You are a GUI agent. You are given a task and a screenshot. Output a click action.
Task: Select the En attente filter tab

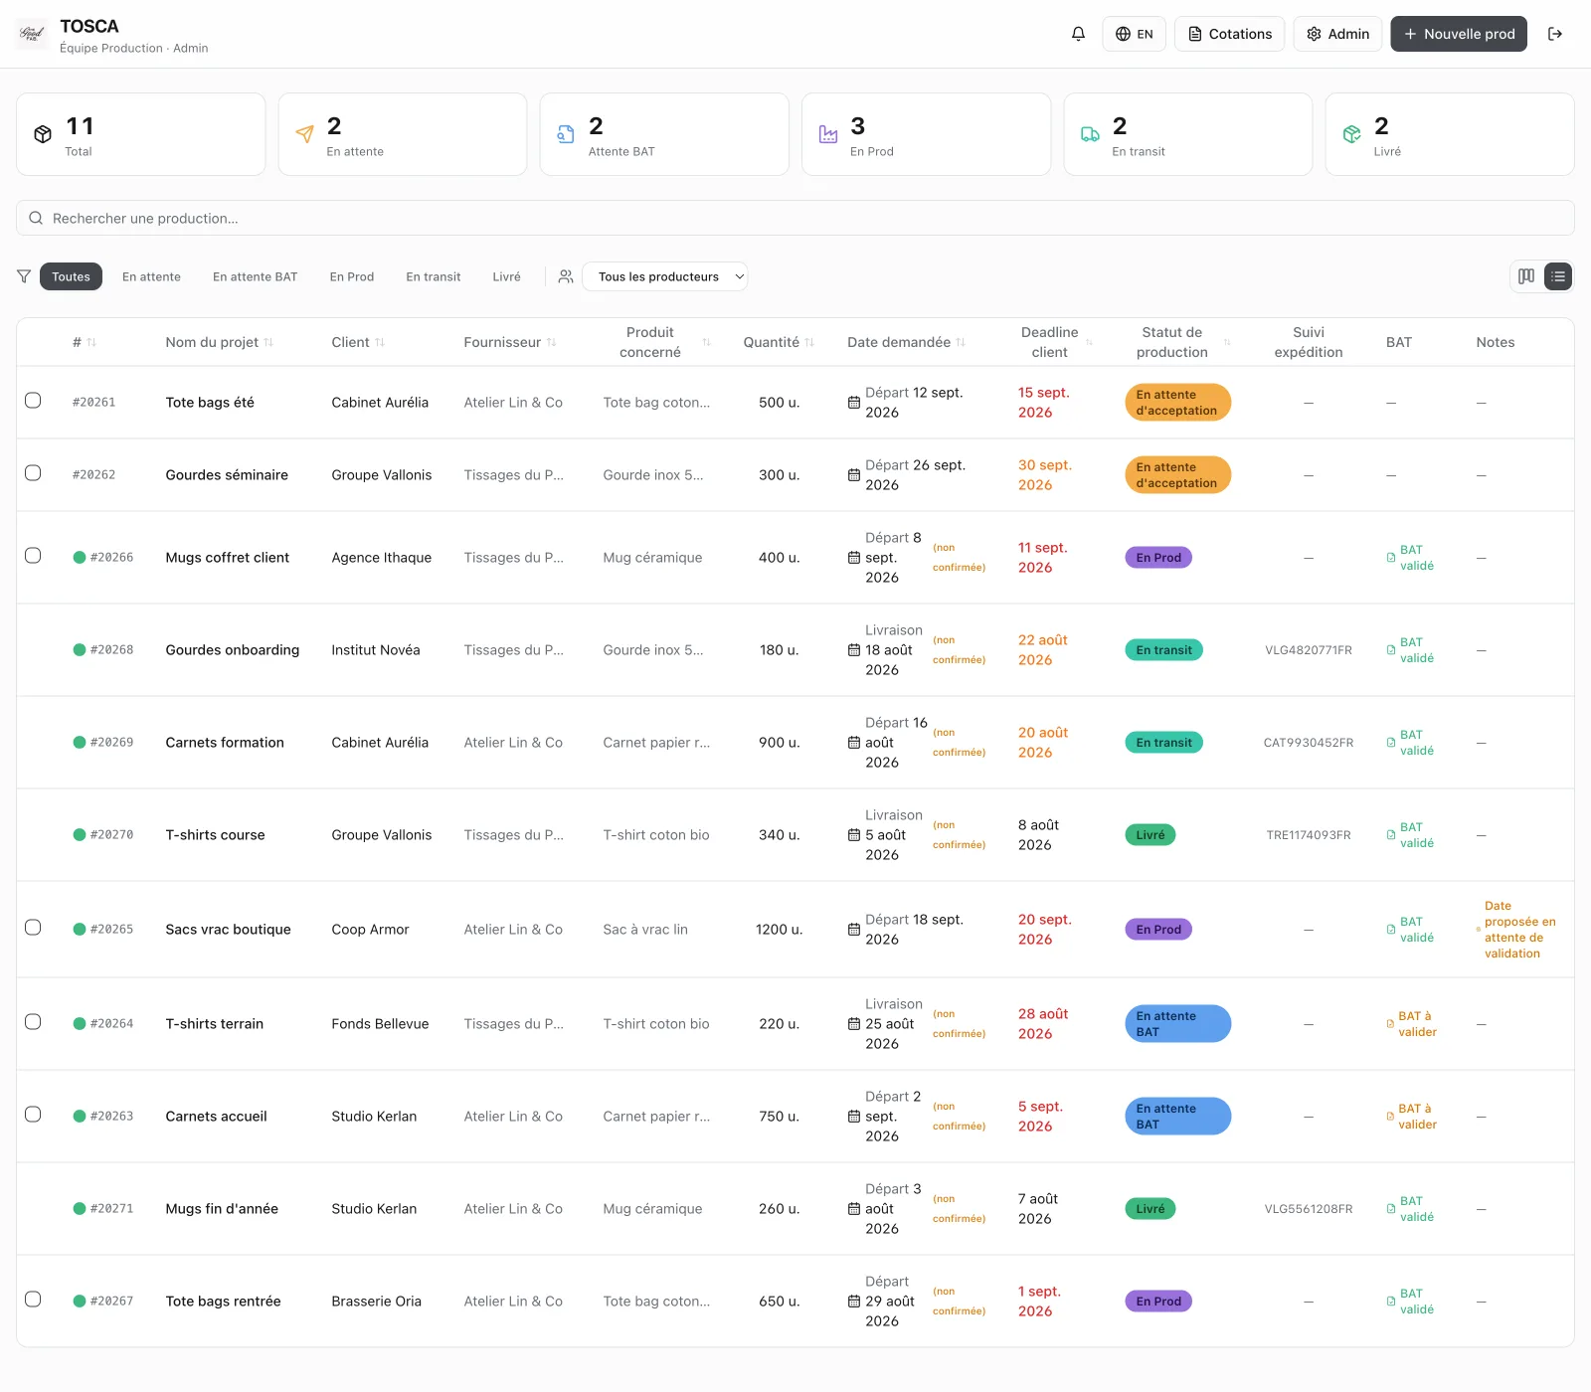point(151,276)
